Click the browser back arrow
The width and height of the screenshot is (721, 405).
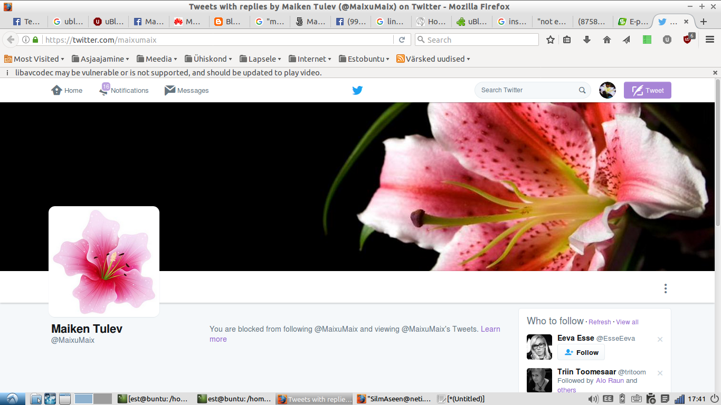10,40
